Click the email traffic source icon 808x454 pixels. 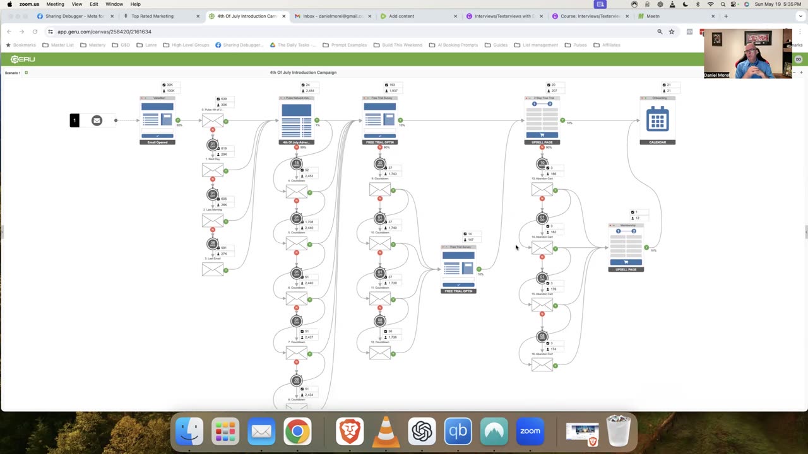(97, 120)
